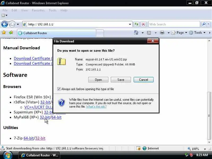Click the Web Search input box
The image size is (212, 159).
tap(174, 24)
